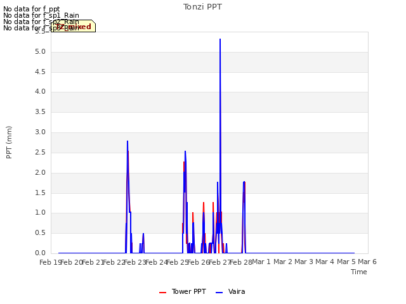The image size is (406, 304).
Task: Click the 4.5 y-axis tick label
Action: tap(40, 72)
